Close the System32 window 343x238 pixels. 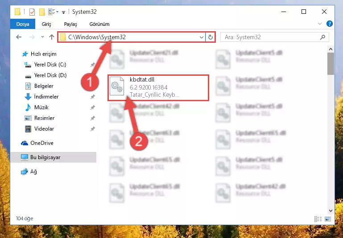tap(324, 12)
